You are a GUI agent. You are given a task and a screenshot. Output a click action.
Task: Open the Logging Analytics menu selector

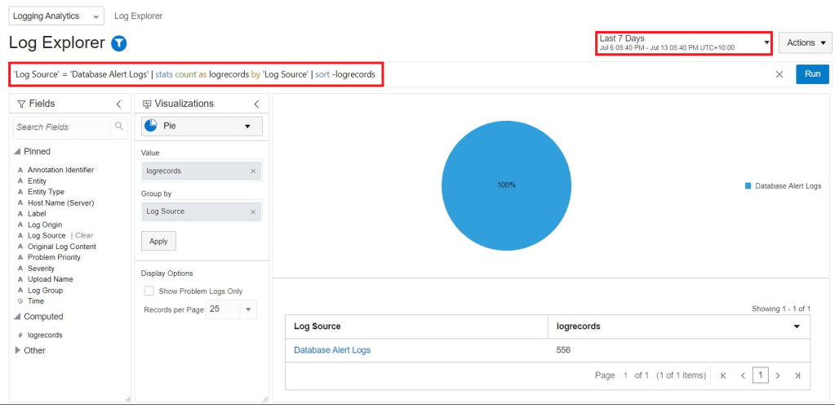tap(56, 16)
